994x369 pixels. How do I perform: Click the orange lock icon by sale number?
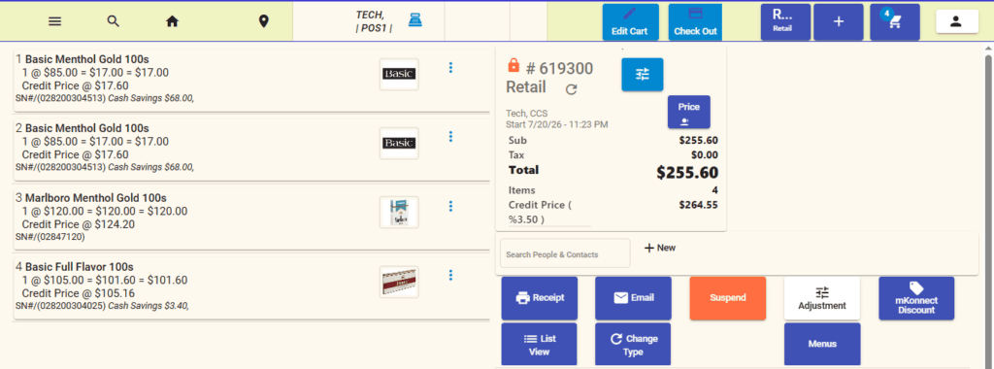[x=514, y=65]
